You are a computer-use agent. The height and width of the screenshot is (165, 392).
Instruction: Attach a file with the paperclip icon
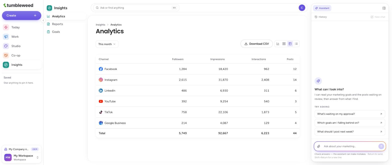click(x=318, y=146)
